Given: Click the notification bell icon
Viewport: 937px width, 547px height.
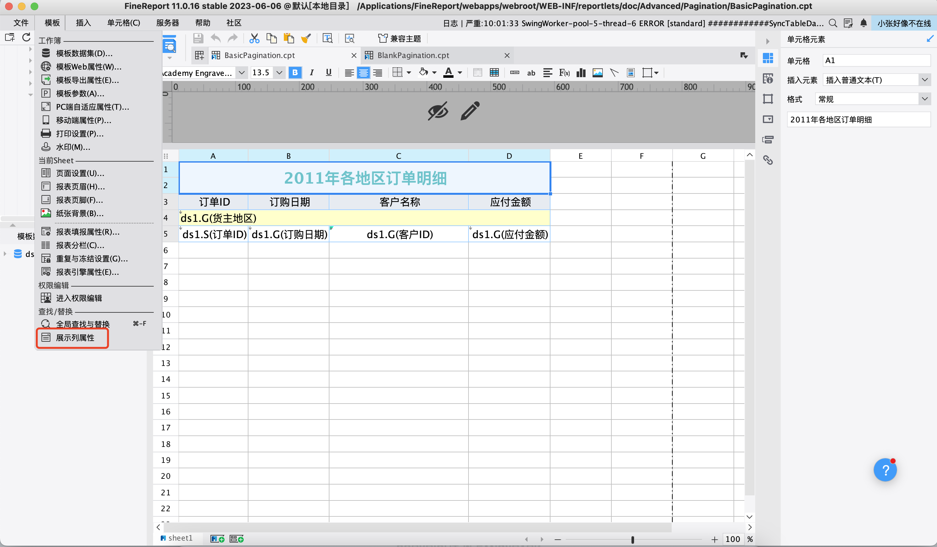Looking at the screenshot, I should pyautogui.click(x=863, y=23).
